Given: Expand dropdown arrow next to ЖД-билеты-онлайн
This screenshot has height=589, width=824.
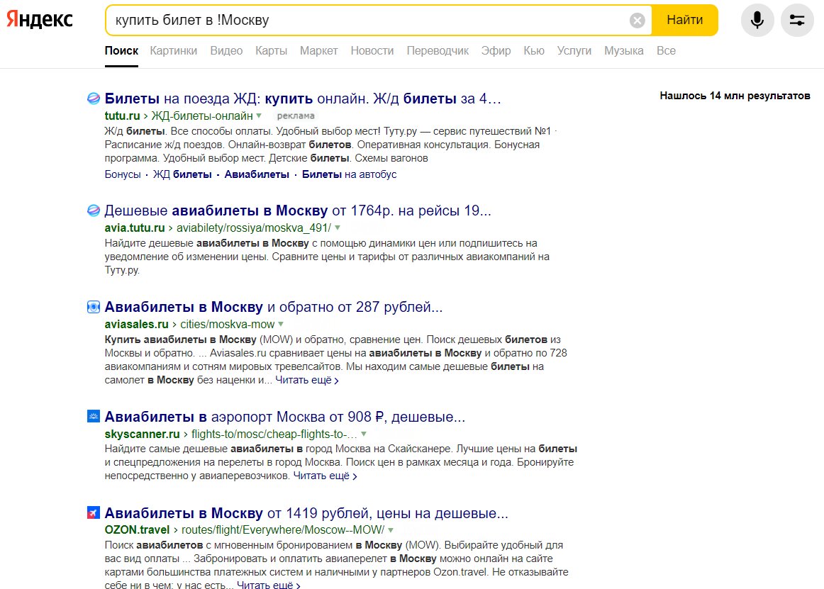Looking at the screenshot, I should [259, 116].
